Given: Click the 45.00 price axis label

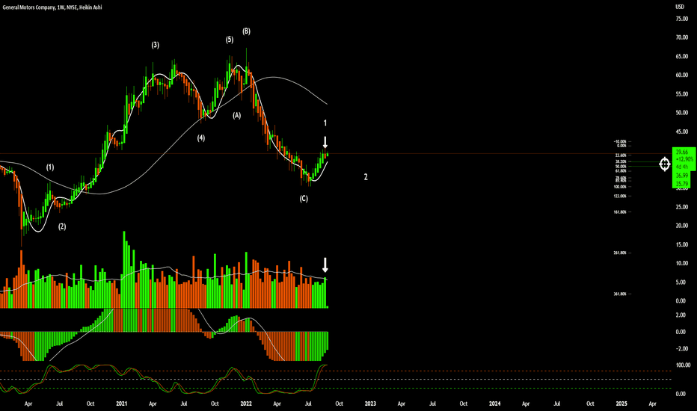Looking at the screenshot, I should 682,132.
